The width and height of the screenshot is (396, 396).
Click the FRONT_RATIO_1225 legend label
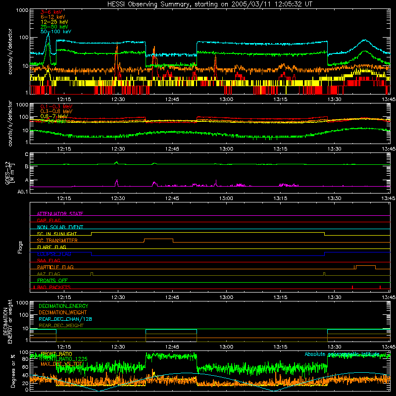coord(64,359)
